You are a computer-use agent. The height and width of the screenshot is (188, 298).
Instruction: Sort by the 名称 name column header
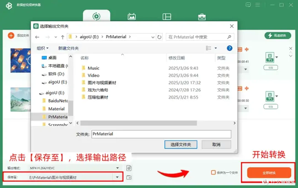(x=85, y=58)
